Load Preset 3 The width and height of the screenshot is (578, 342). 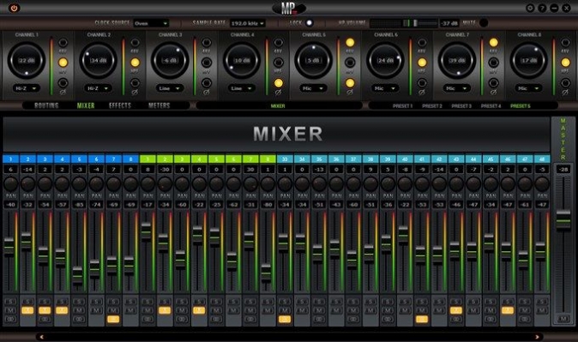point(461,105)
